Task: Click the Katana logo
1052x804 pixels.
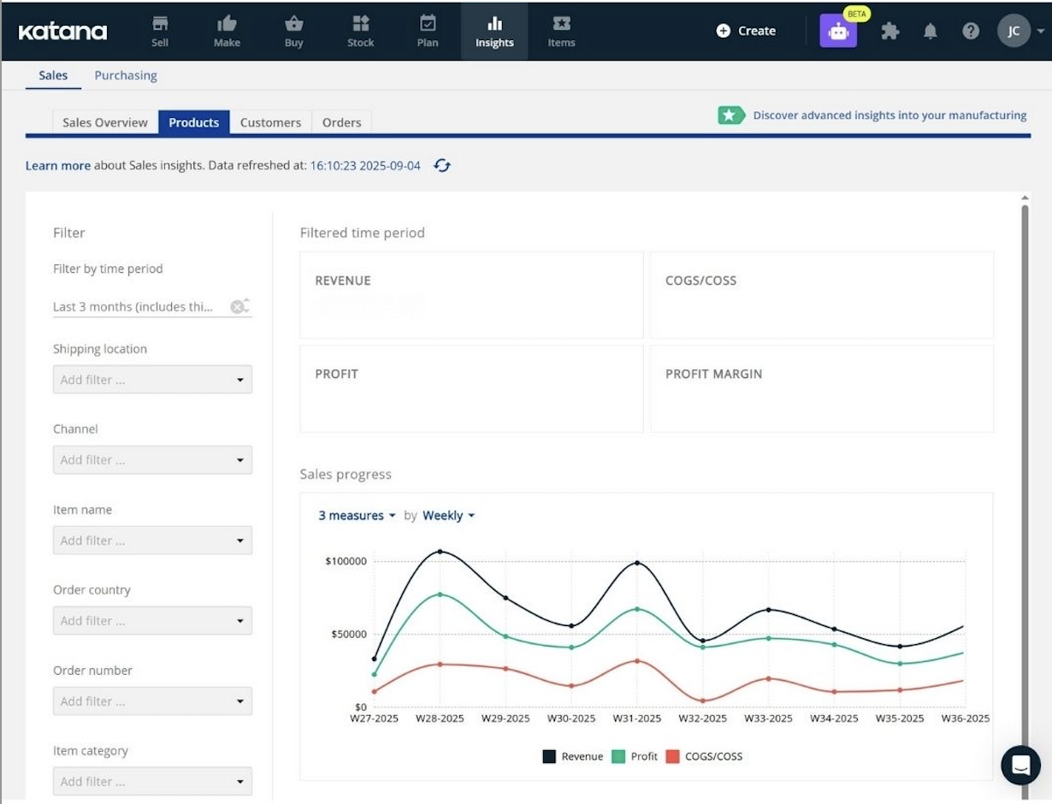Action: pyautogui.click(x=62, y=32)
